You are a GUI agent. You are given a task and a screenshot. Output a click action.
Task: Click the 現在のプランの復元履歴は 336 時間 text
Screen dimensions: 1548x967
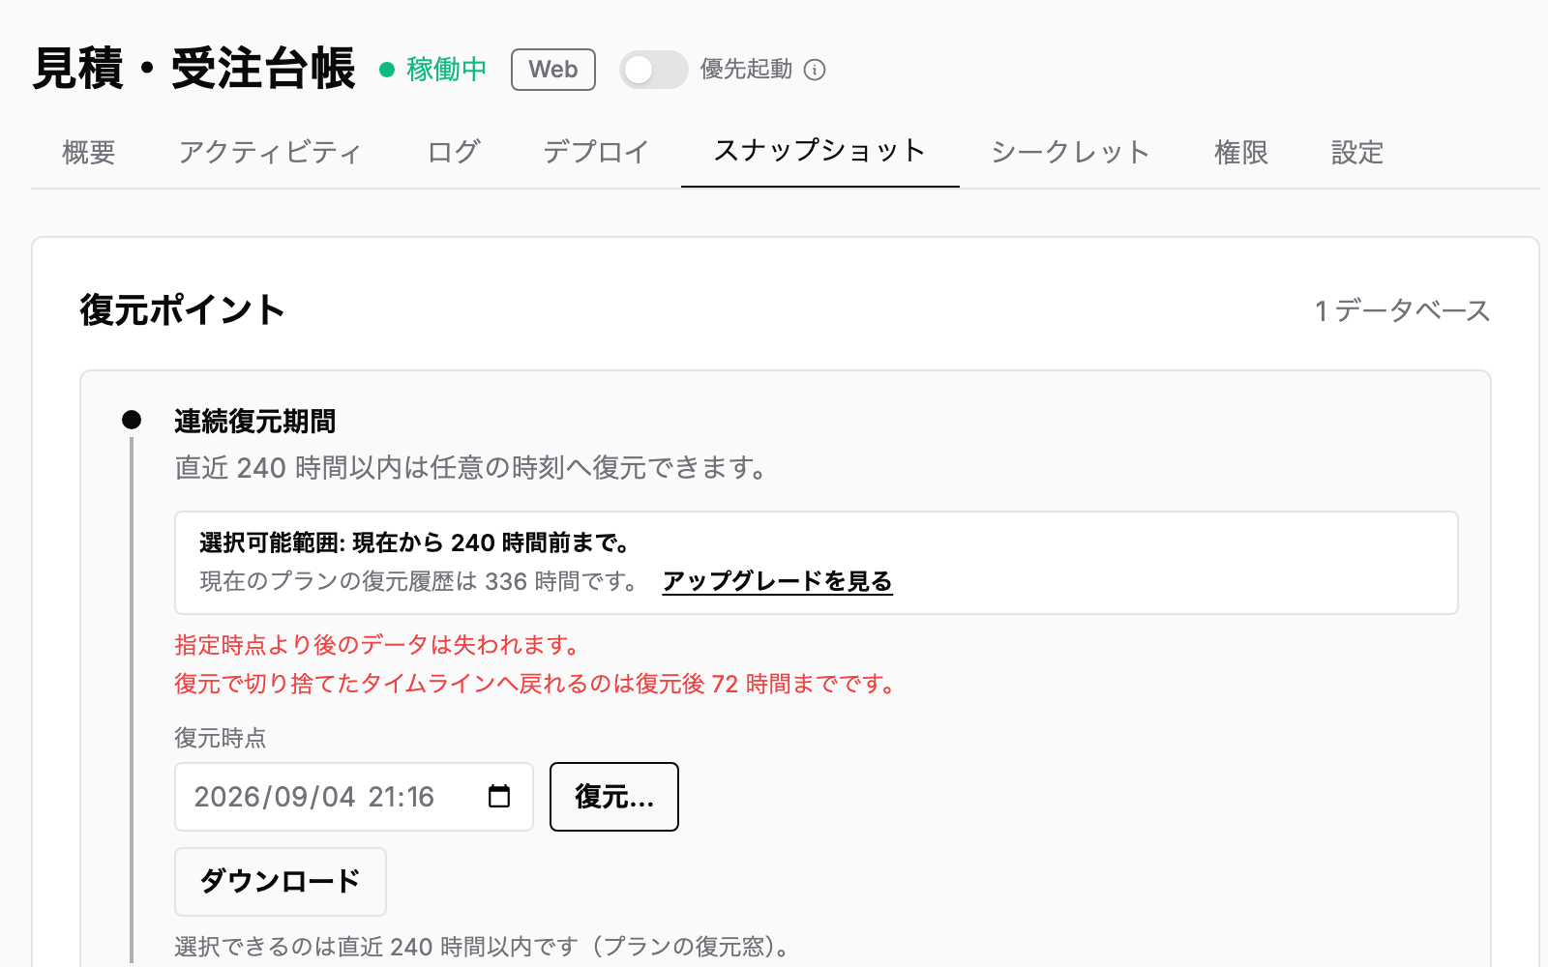click(419, 581)
